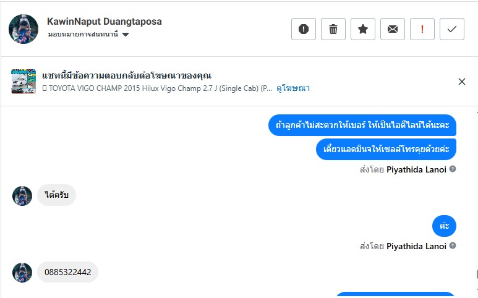This screenshot has height=298, width=478.
Task: Star this conversation as follow-up
Action: click(x=363, y=29)
